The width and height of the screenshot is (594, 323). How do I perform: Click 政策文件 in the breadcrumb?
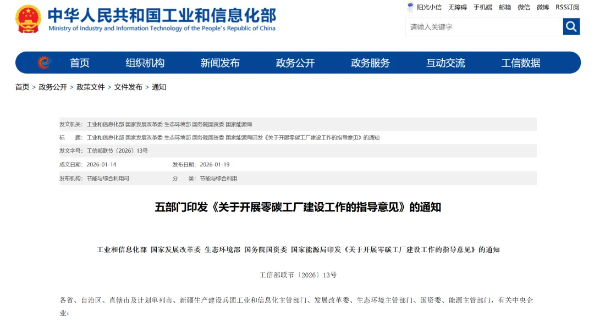click(x=90, y=87)
